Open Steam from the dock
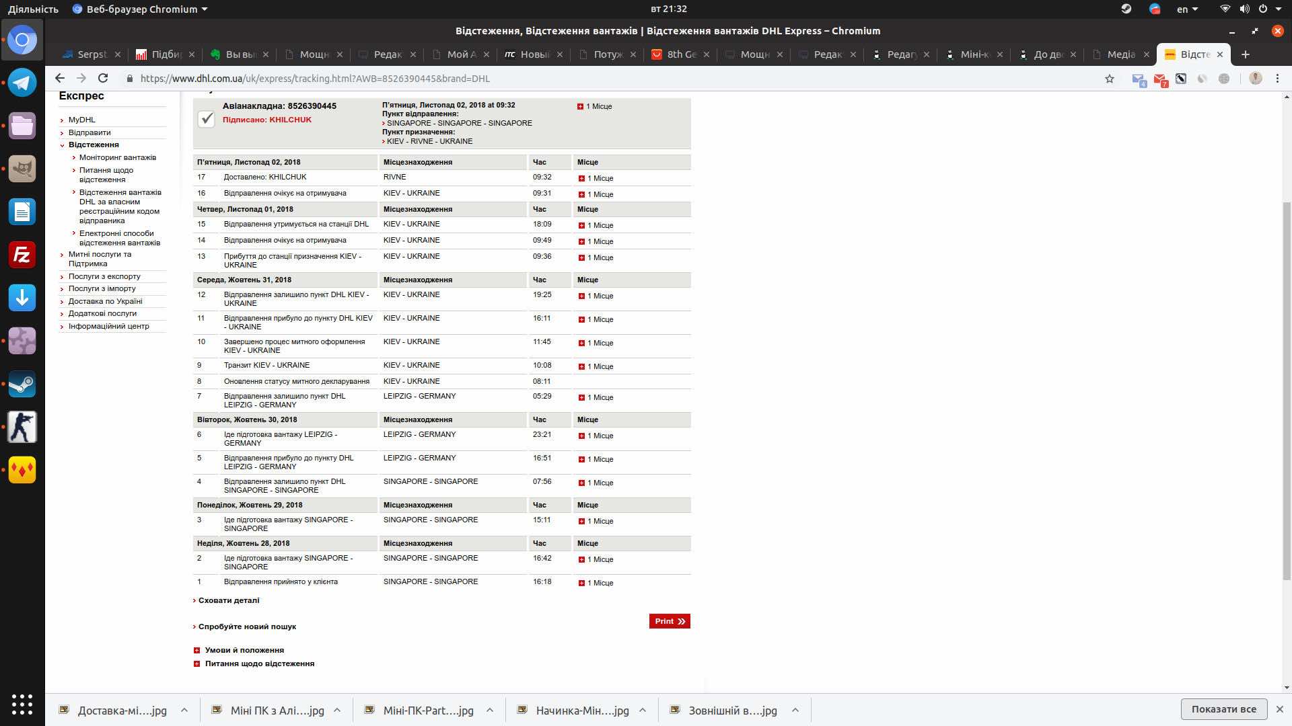Viewport: 1292px width, 726px height. [x=22, y=384]
